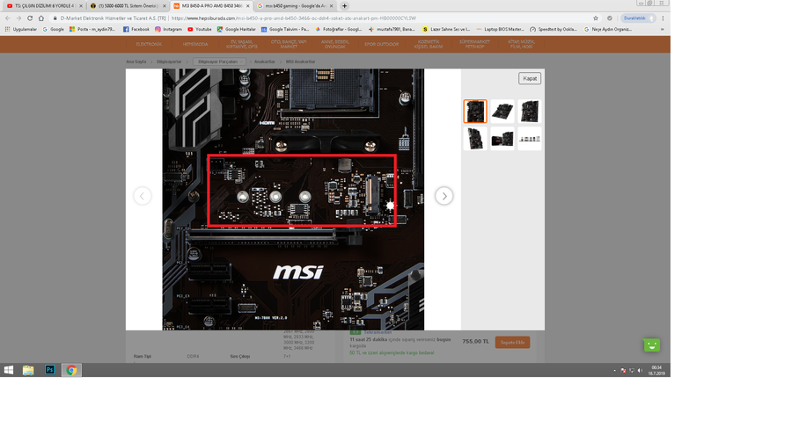Open the Youtube bookmark
This screenshot has height=442, width=792.
[200, 29]
